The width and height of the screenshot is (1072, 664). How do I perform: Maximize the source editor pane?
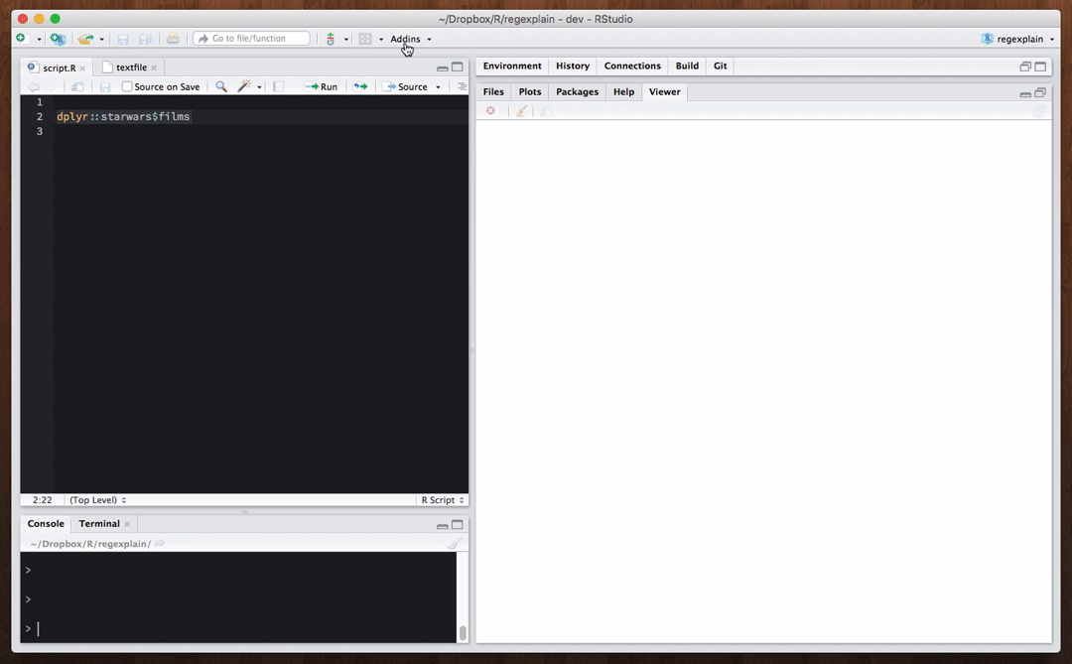point(458,67)
